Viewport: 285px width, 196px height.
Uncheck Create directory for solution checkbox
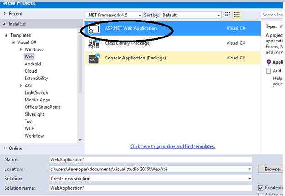(260, 188)
